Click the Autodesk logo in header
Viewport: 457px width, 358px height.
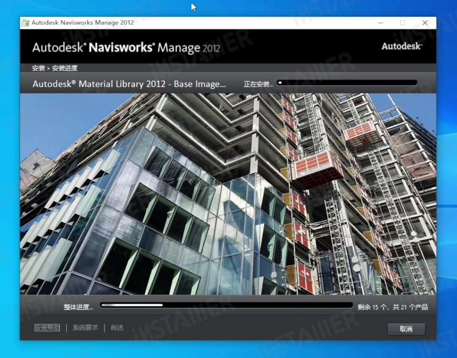tap(402, 46)
